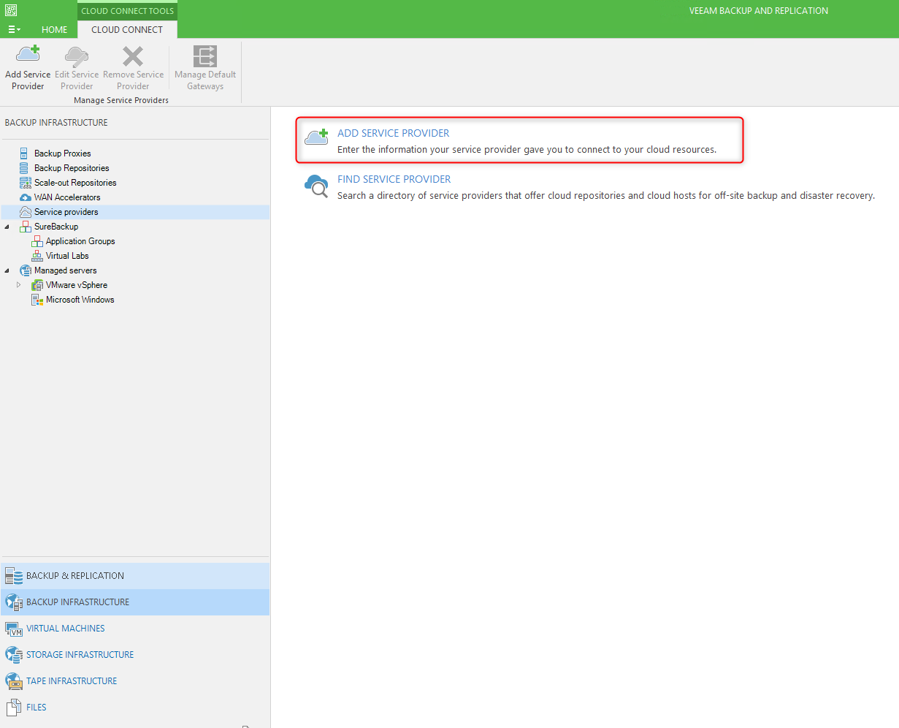
Task: Select the Application Groups node label
Action: [80, 241]
